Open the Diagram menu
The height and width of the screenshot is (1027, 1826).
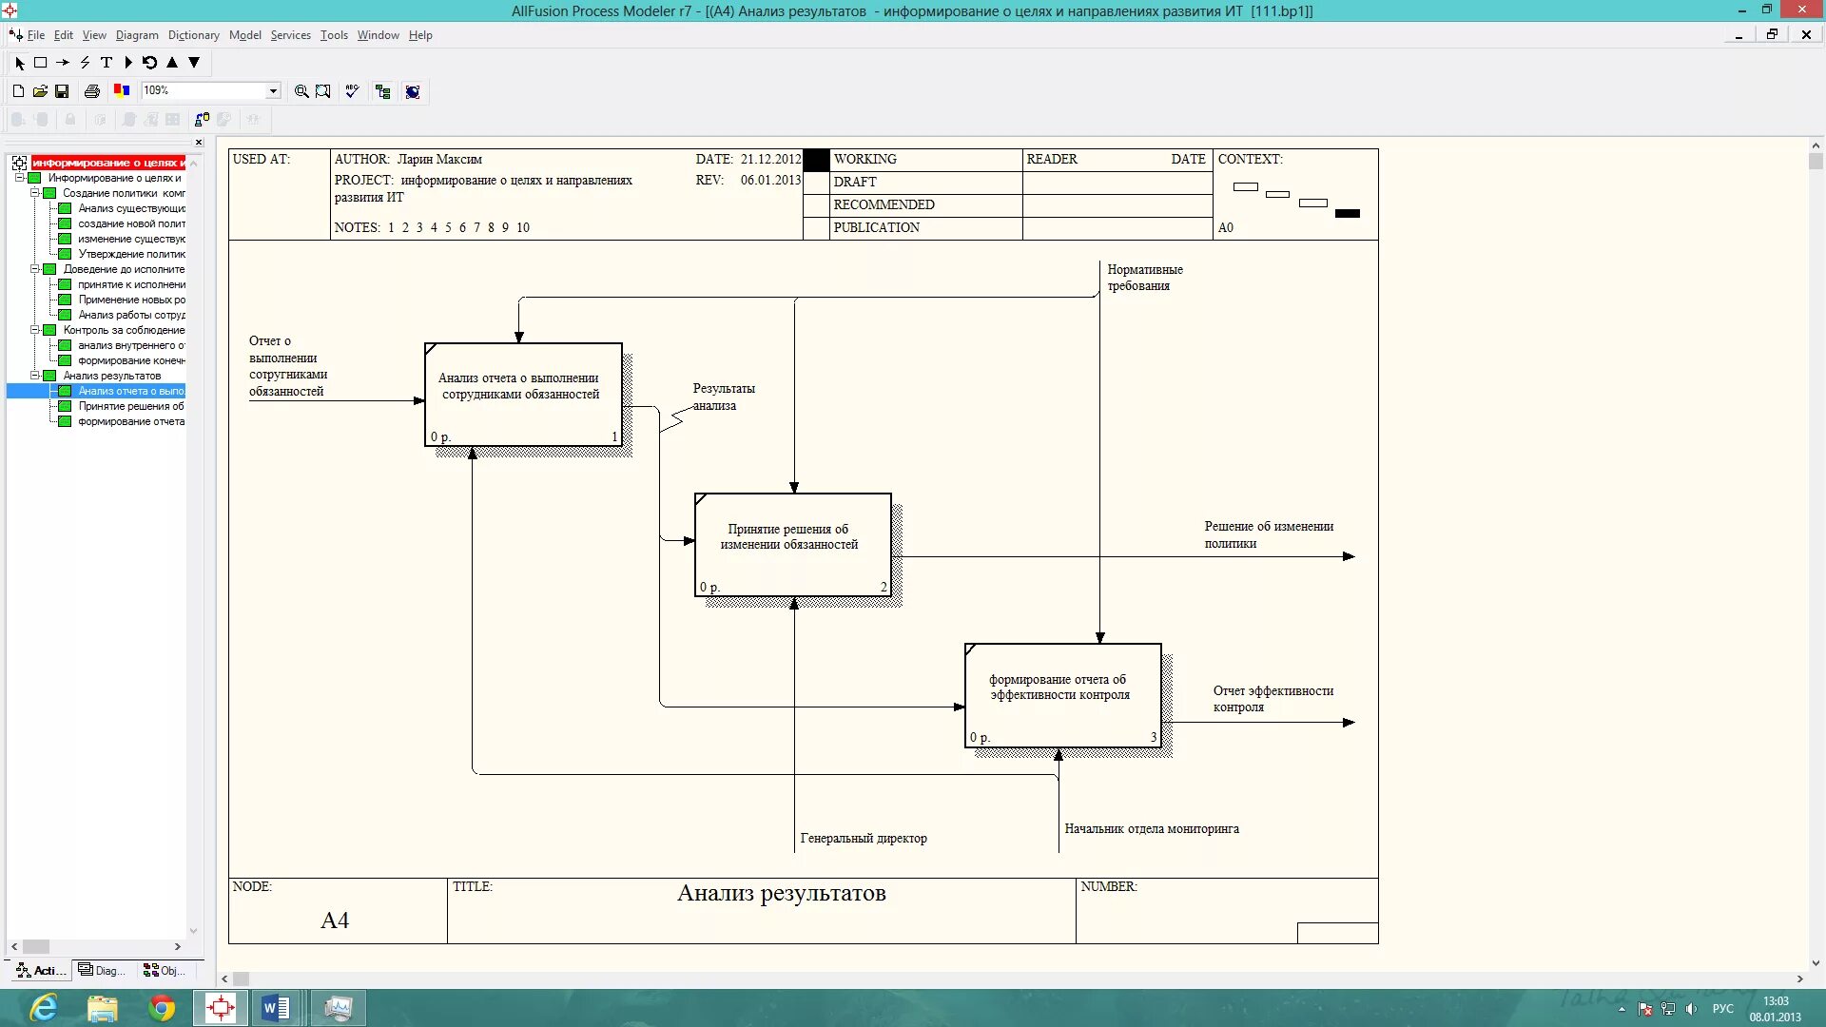pyautogui.click(x=137, y=35)
